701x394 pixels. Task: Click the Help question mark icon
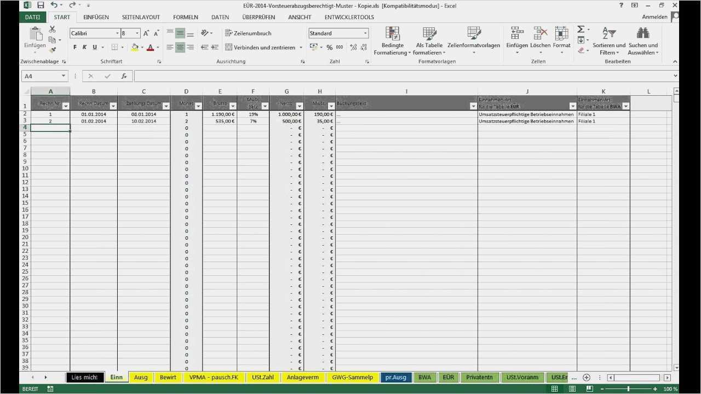pos(621,5)
